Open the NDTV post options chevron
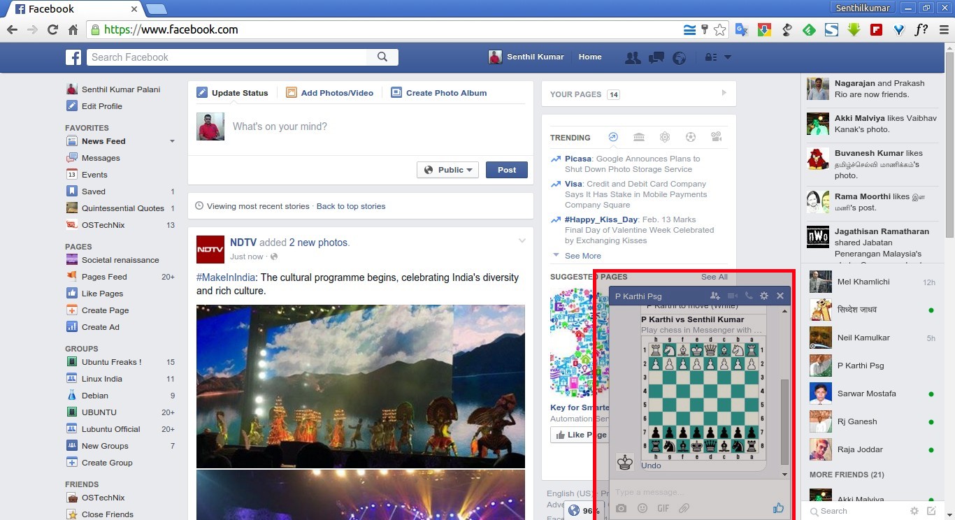Screen dimensions: 955x520 [x=522, y=241]
